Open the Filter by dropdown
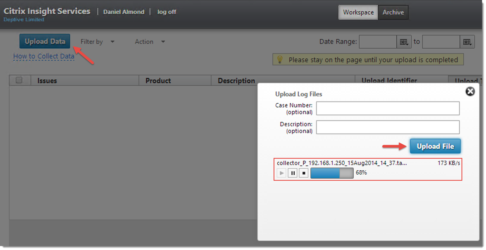Screen dimensions: 486x250 (x=98, y=41)
